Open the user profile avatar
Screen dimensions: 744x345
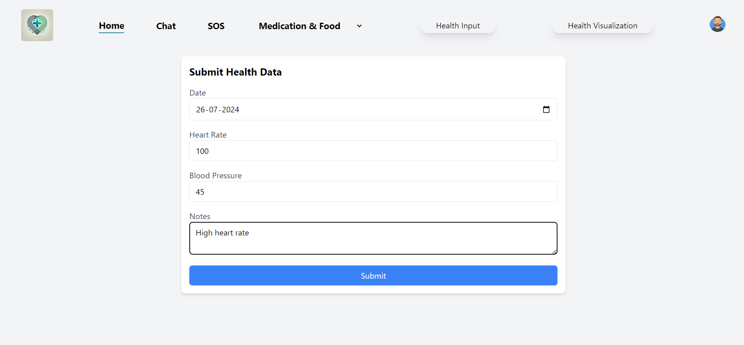click(717, 24)
